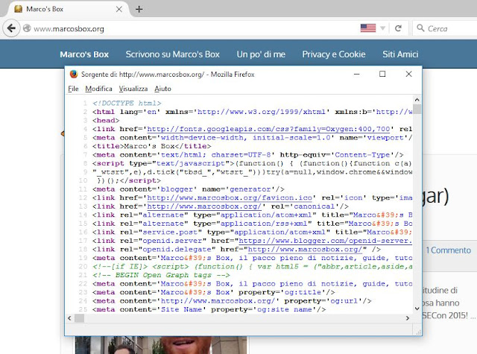Click vertical scrollbar down arrow

coord(417,309)
